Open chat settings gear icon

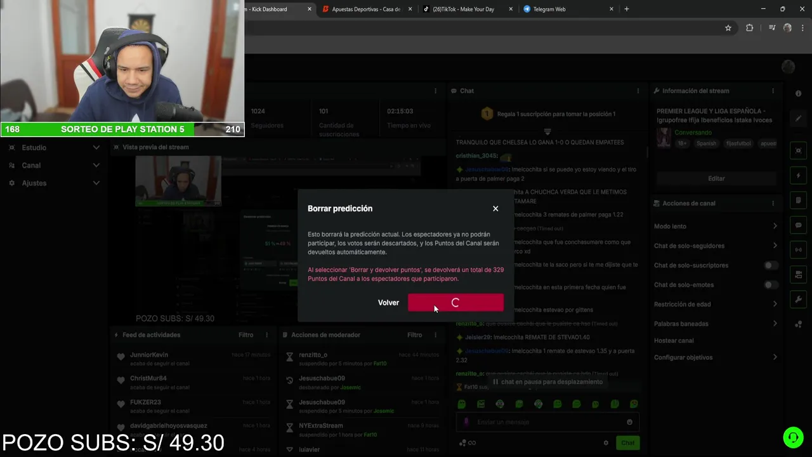pyautogui.click(x=606, y=443)
